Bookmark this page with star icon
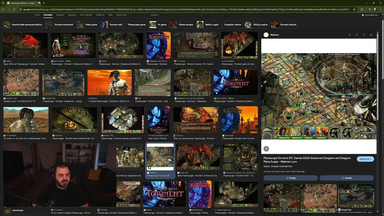The height and width of the screenshot is (216, 384). 354,9
